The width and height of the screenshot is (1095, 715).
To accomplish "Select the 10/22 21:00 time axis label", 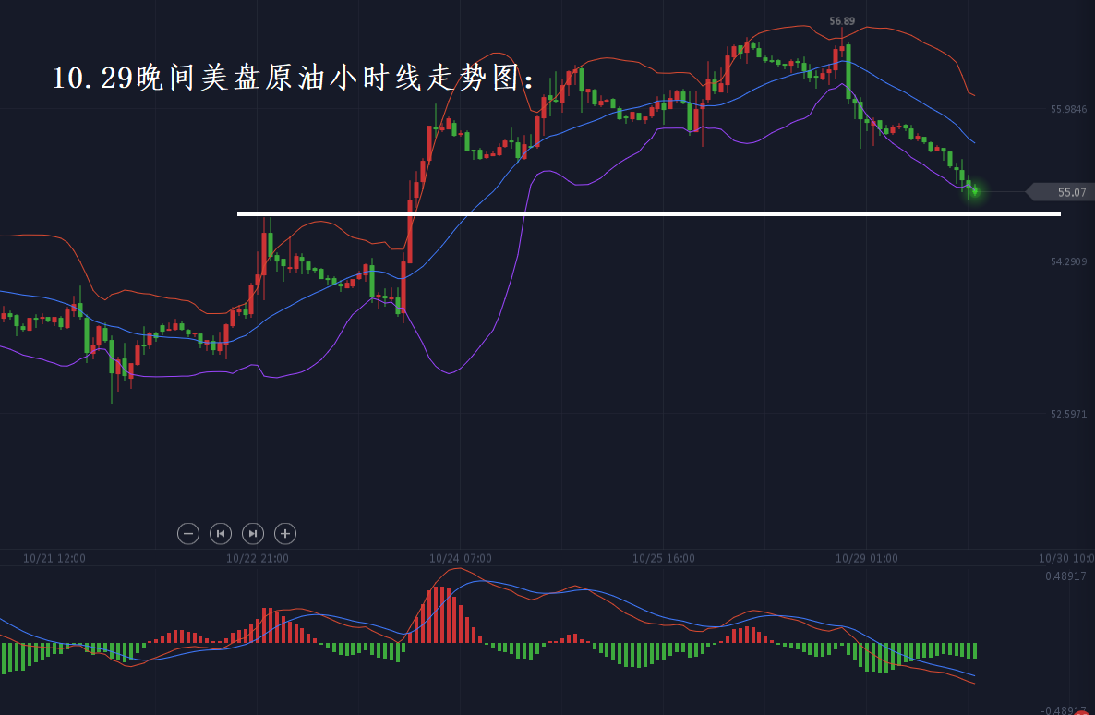I will click(258, 558).
